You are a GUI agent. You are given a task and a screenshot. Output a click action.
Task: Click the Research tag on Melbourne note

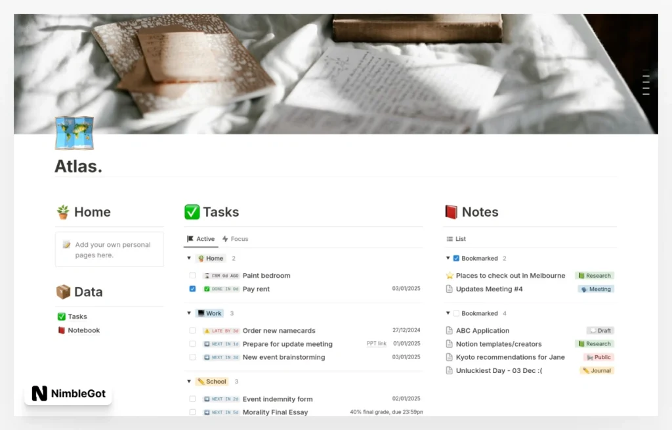pos(595,276)
